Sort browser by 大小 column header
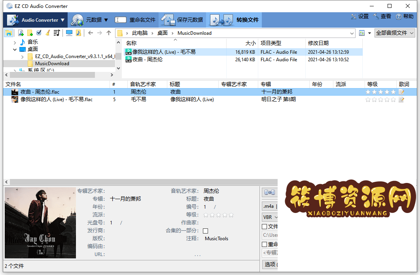 pyautogui.click(x=242, y=43)
